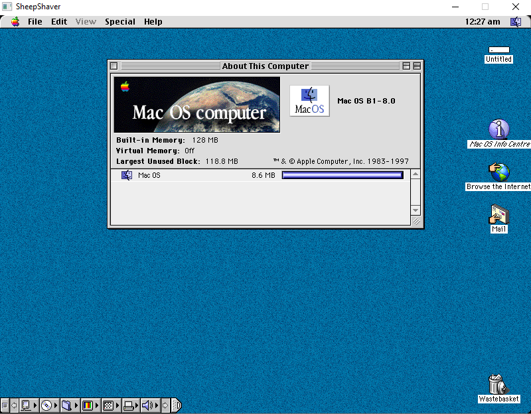Click the Apple Computer copyright text
531x414 pixels.
341,161
